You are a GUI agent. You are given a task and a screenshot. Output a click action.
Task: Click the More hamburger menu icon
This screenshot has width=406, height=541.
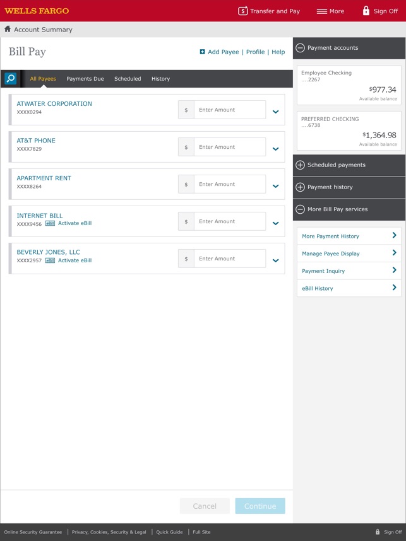tap(321, 11)
